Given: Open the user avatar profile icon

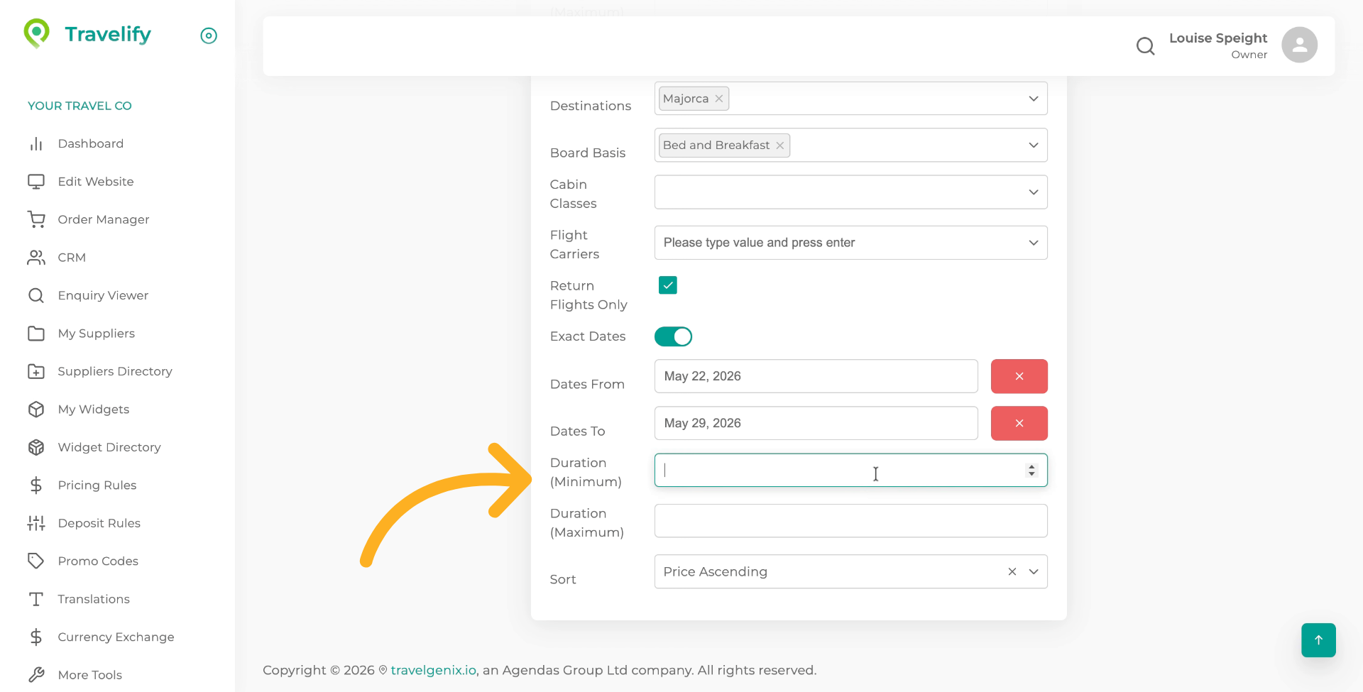Looking at the screenshot, I should (1299, 45).
